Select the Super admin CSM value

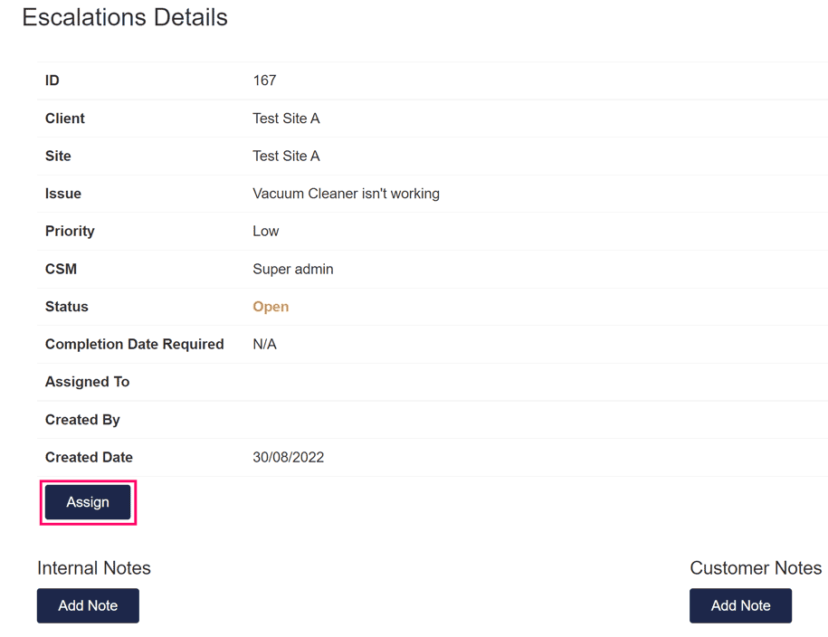pyautogui.click(x=292, y=270)
